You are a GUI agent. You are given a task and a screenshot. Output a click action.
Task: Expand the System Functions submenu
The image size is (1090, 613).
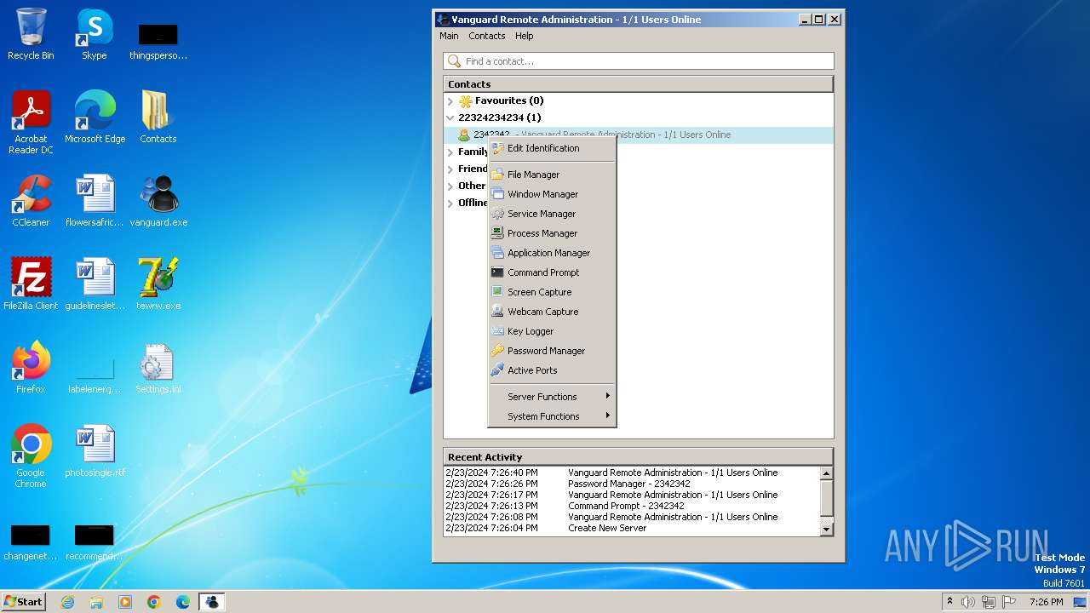[x=552, y=416]
